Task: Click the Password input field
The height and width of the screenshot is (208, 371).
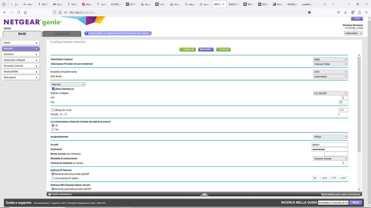Action: tap(330, 149)
